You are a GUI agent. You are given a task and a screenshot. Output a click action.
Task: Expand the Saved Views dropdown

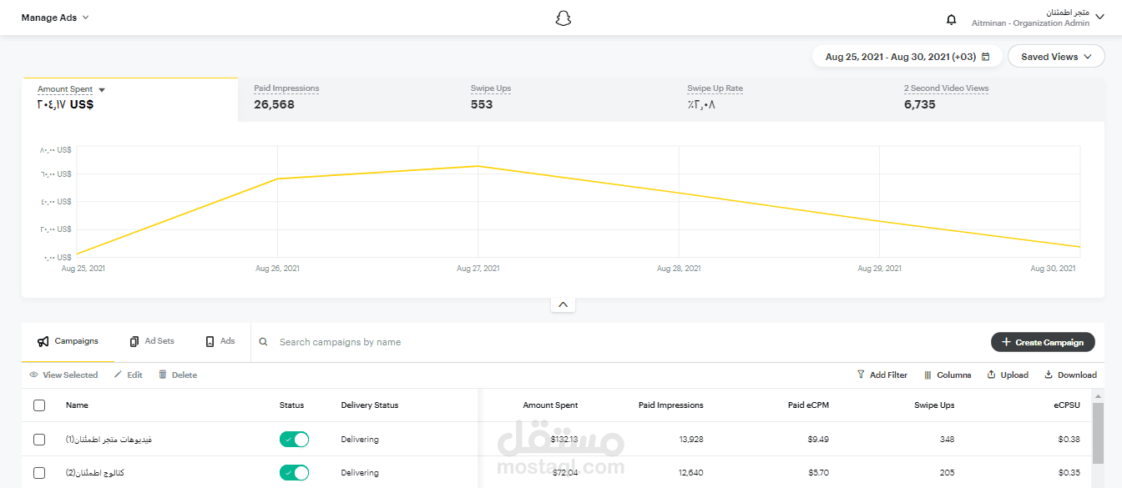(x=1056, y=57)
